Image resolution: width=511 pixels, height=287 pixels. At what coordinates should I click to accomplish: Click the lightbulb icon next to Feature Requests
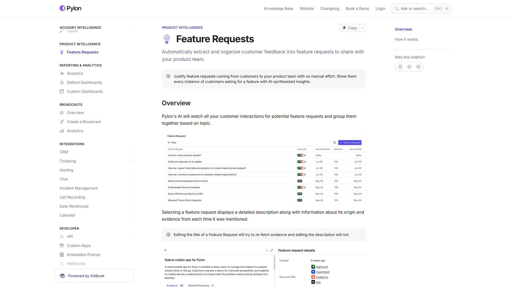click(x=62, y=52)
